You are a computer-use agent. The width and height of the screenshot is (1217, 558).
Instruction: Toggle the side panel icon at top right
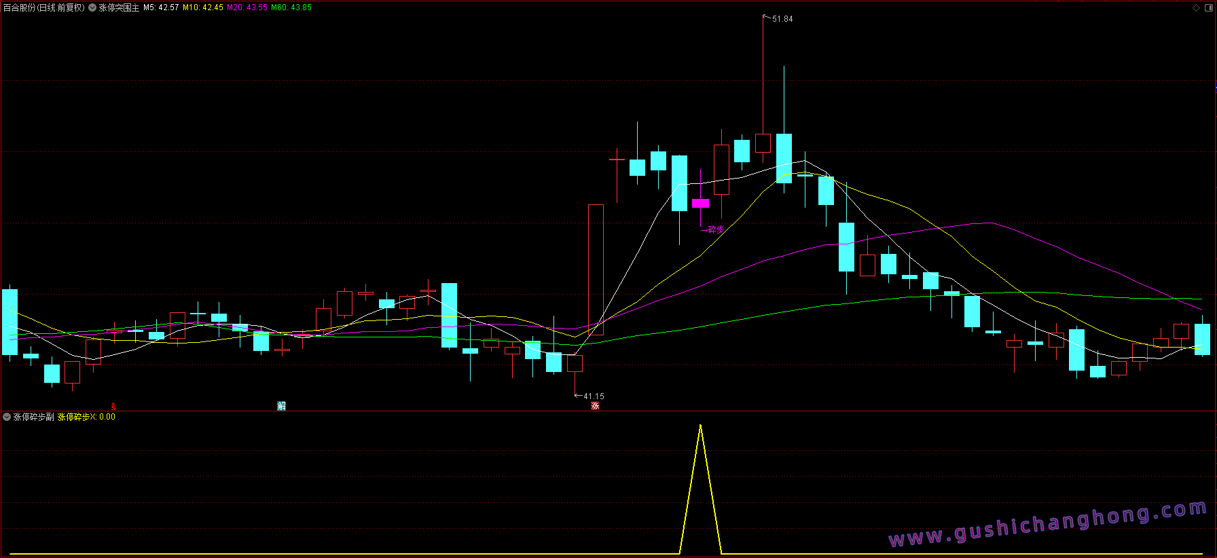click(1209, 7)
